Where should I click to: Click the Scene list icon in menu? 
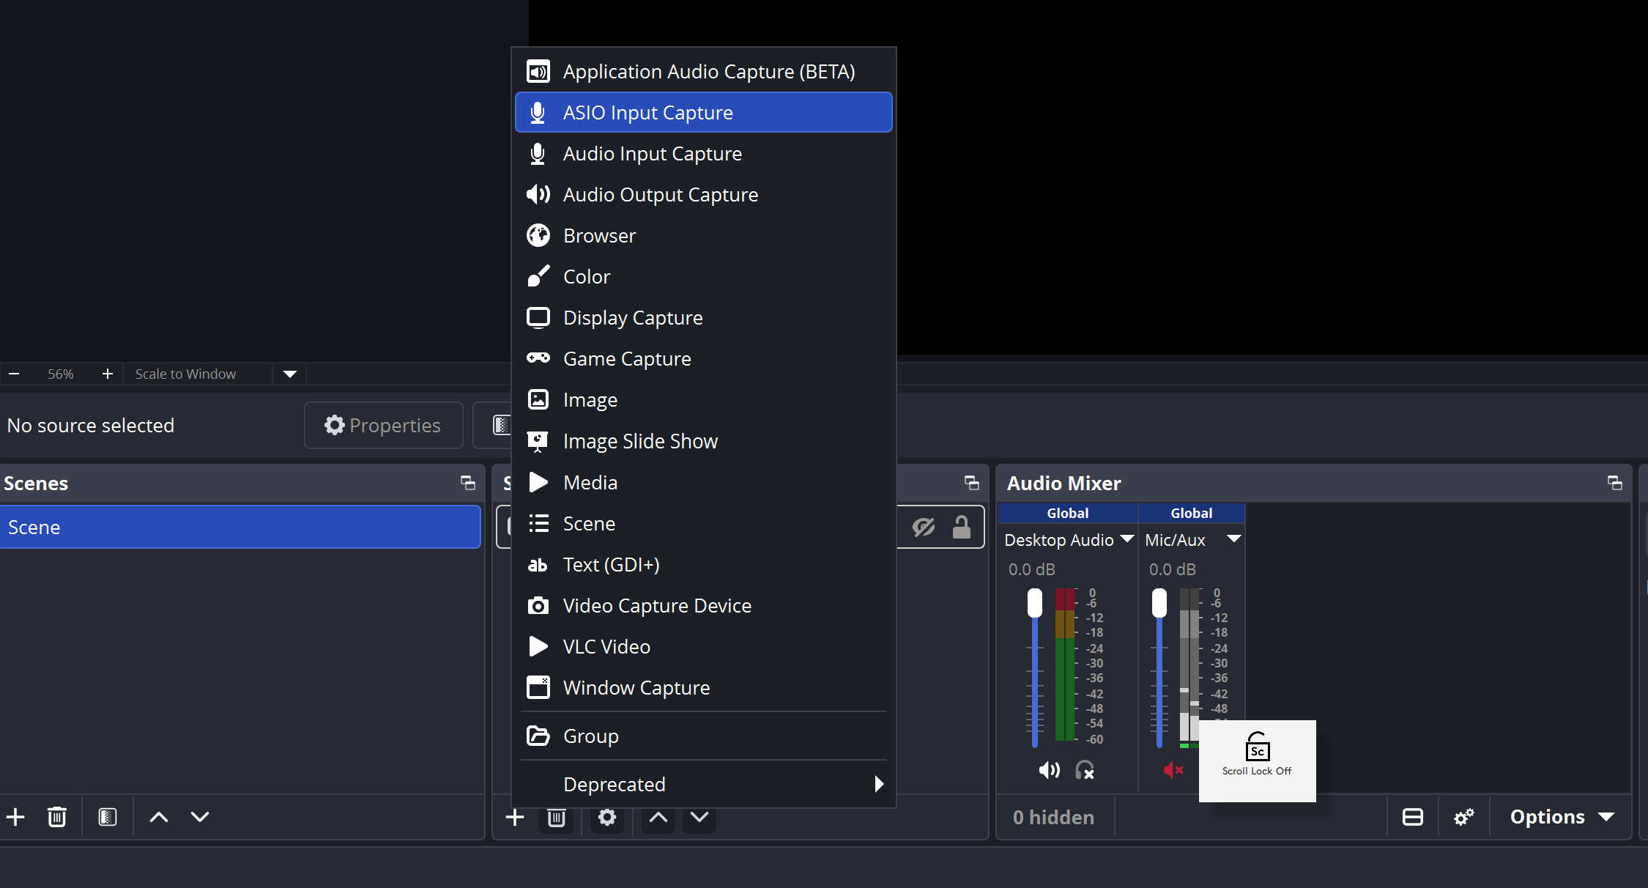pos(538,523)
